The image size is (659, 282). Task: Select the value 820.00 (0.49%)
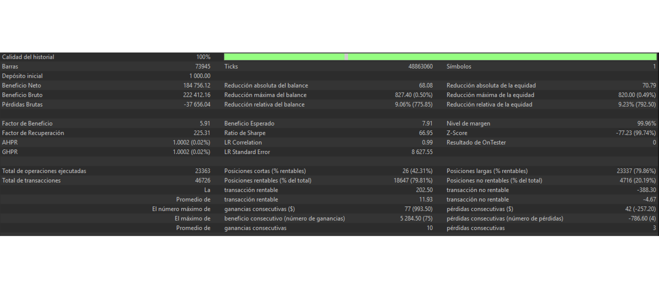[637, 95]
